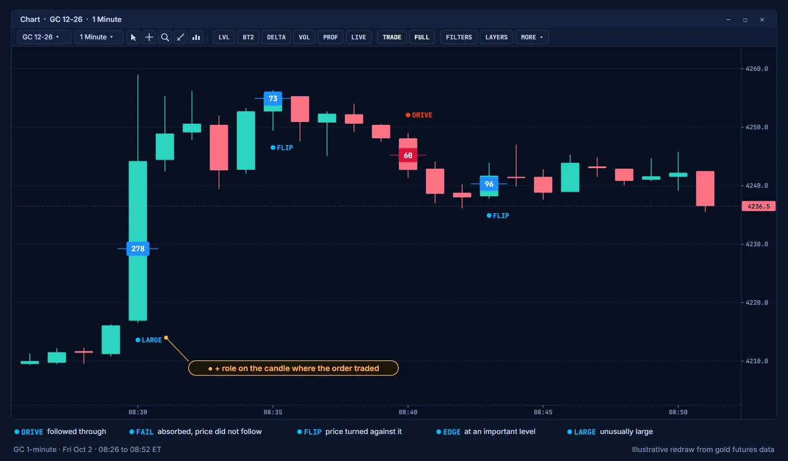Viewport: 788px width, 461px height.
Task: Open the GC 12-26 instrument dropdown
Action: coord(44,37)
